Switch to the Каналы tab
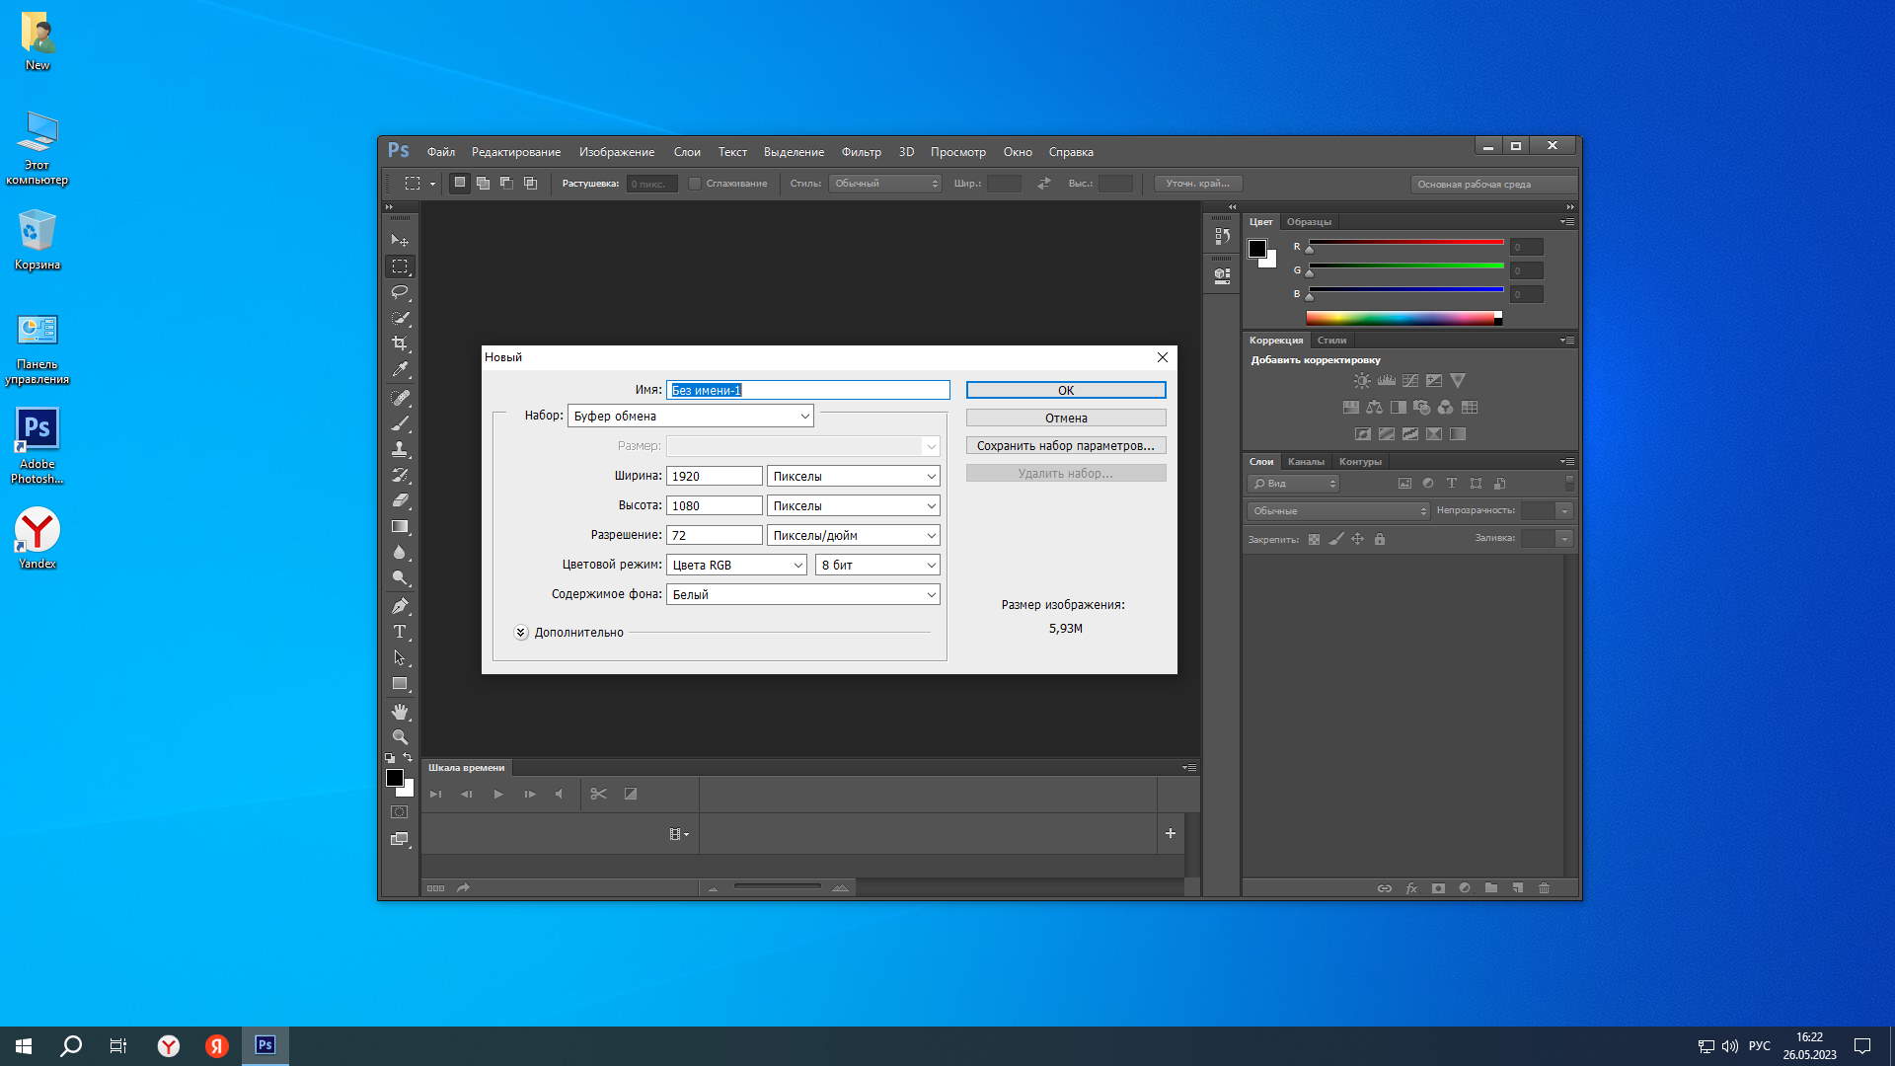Image resolution: width=1895 pixels, height=1066 pixels. [x=1306, y=462]
